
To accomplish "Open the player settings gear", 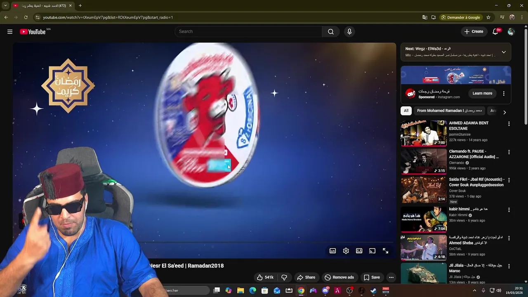I will coord(346,251).
